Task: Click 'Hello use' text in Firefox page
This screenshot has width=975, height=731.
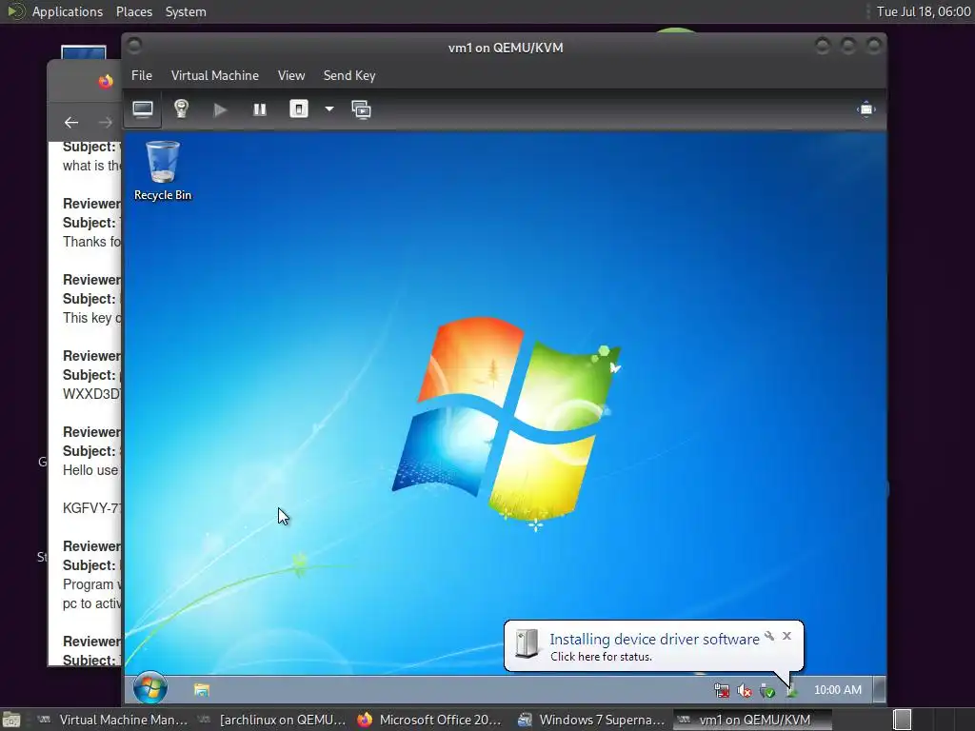Action: [x=90, y=470]
